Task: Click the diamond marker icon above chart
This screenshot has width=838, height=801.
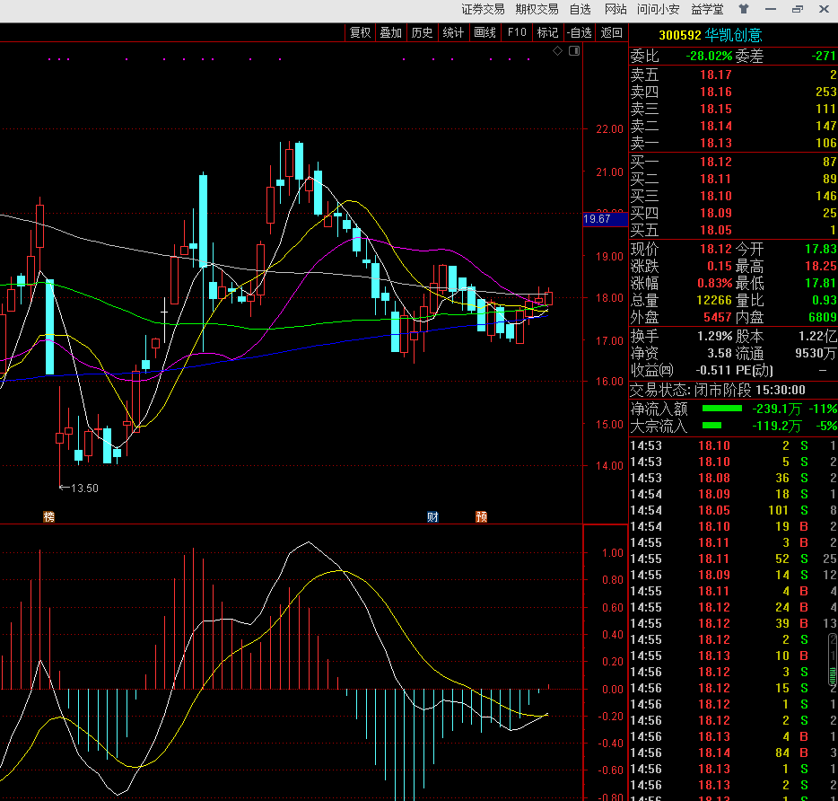Action: [x=557, y=51]
